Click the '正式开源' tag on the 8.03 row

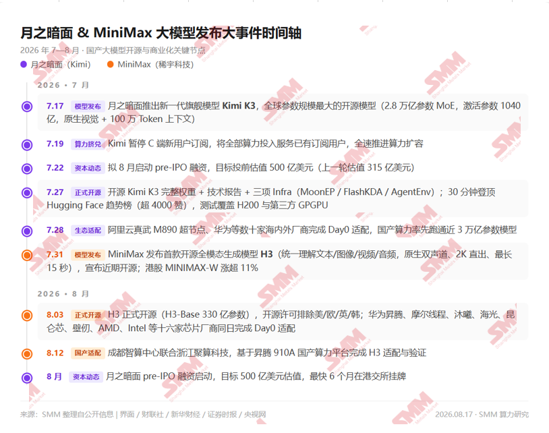click(88, 315)
